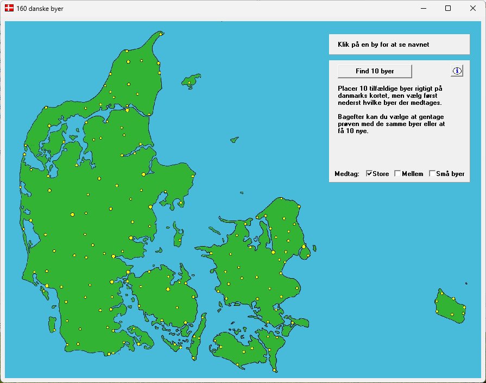The height and width of the screenshot is (383, 486).
Task: Select the northernmost city dot on Bornholm
Action: tap(442, 294)
